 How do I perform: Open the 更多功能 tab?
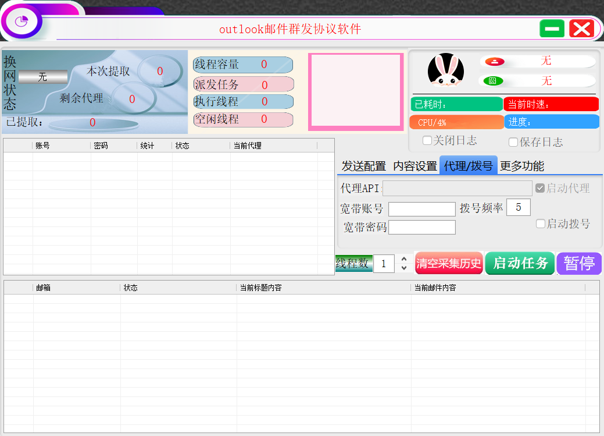click(522, 166)
